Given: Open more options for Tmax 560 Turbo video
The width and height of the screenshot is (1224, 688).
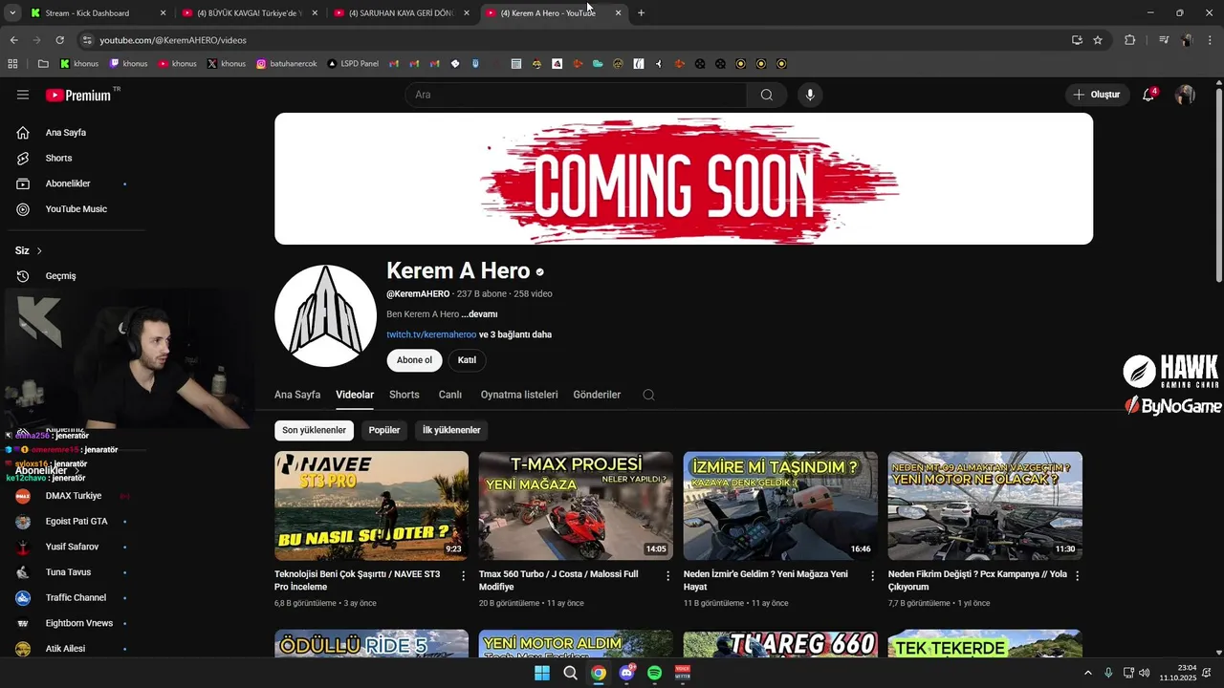Looking at the screenshot, I should tap(668, 576).
